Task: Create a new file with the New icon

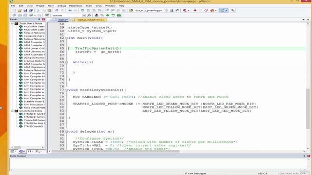Action: pyautogui.click(x=14, y=10)
